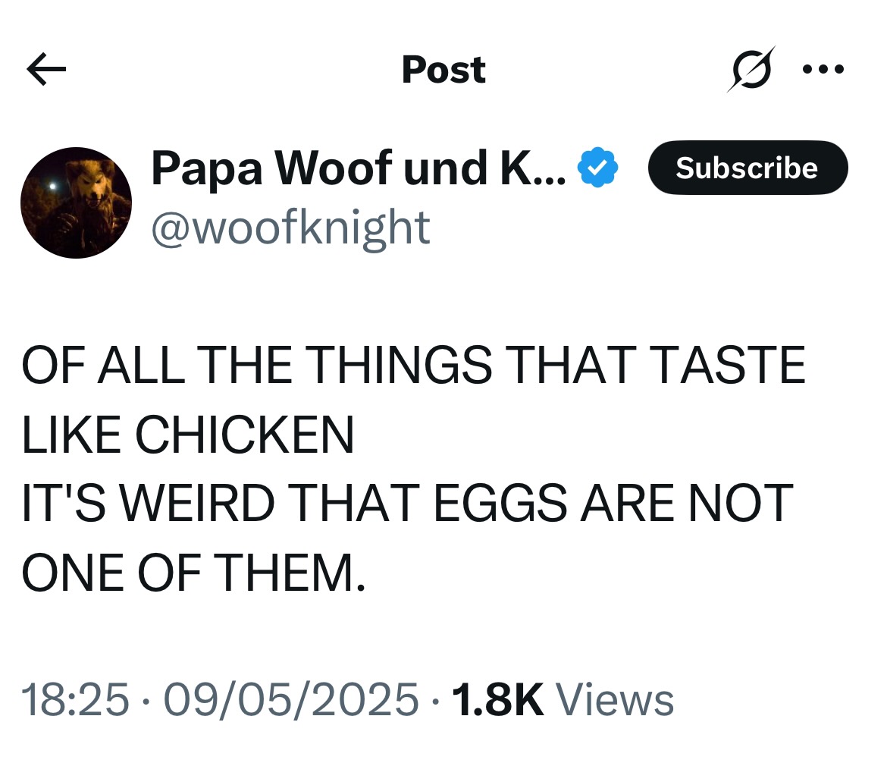Screen dimensions: 887x763
Task: Tap the 18:25 timestamp
Action: coord(75,699)
